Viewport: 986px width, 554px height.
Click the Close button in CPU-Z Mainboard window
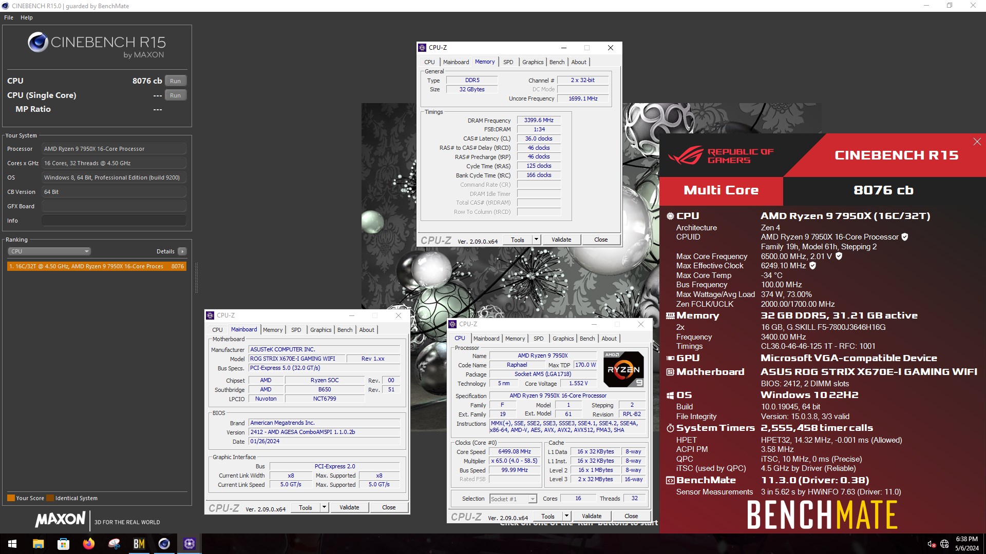click(389, 507)
